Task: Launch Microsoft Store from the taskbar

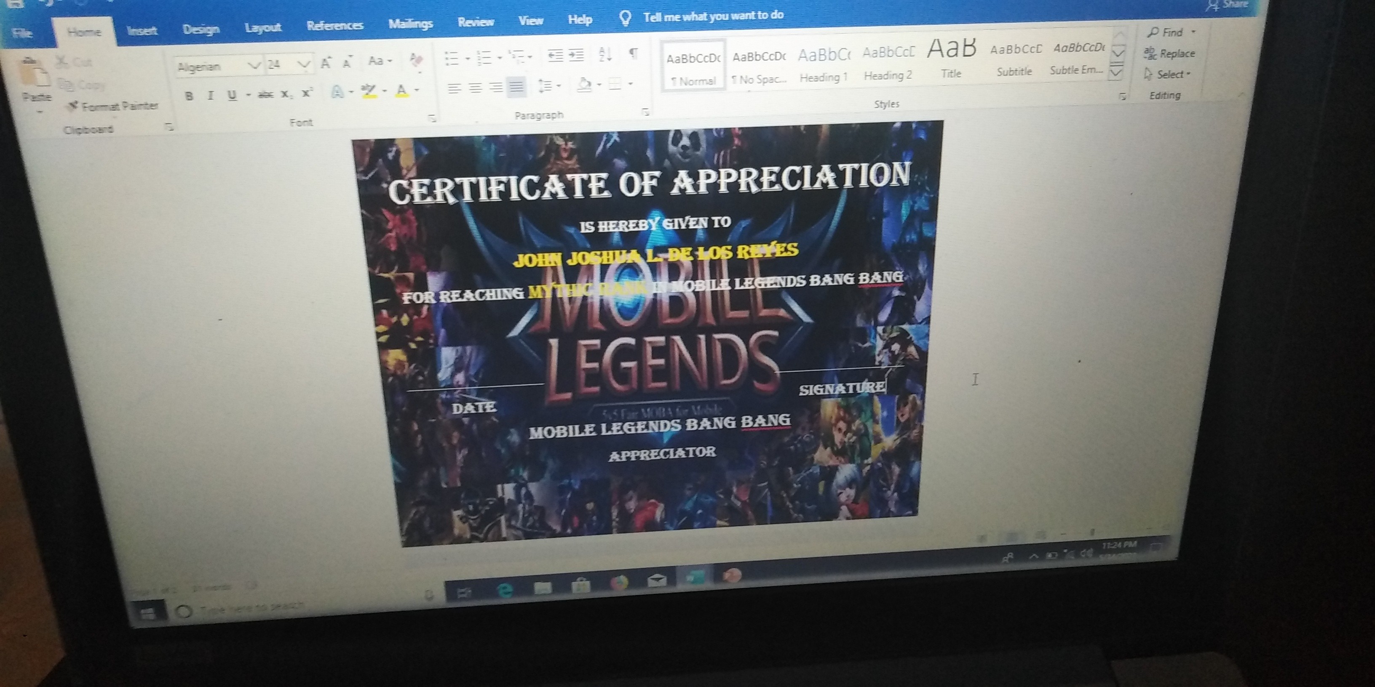Action: tap(581, 585)
